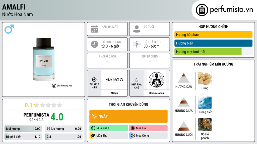This screenshot has height=144, width=257.
Task: Click the Hương cuối pyramid icon
Action: 184,126
